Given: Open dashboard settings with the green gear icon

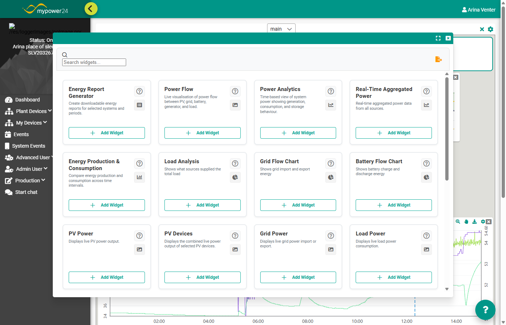Looking at the screenshot, I should click(490, 29).
